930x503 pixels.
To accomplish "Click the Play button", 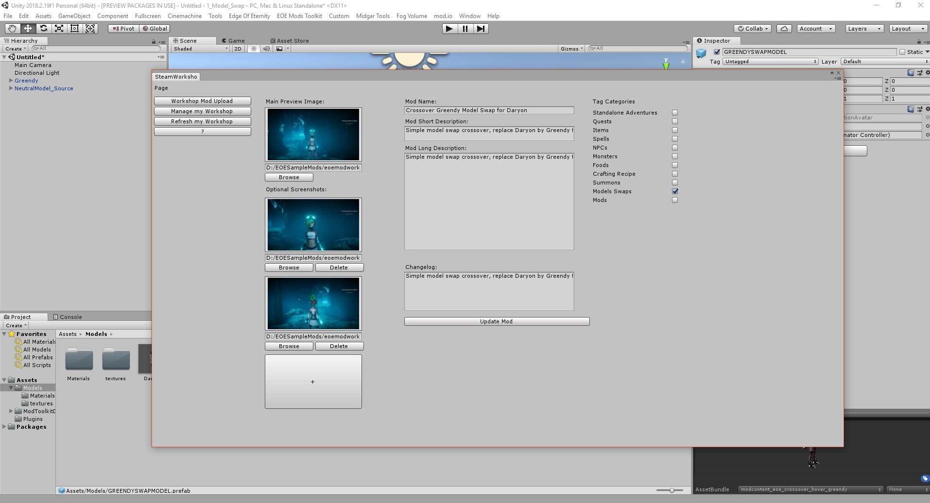I will point(449,29).
